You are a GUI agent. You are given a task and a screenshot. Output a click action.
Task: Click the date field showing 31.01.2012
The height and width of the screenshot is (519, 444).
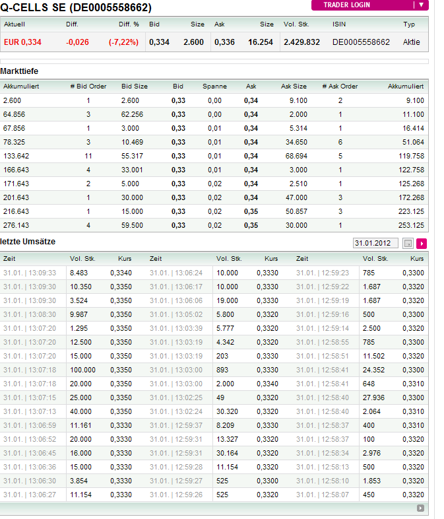376,243
